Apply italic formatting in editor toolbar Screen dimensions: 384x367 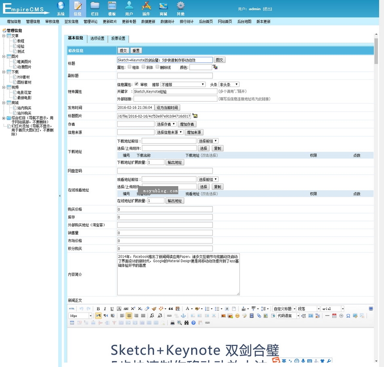[x=105, y=309]
